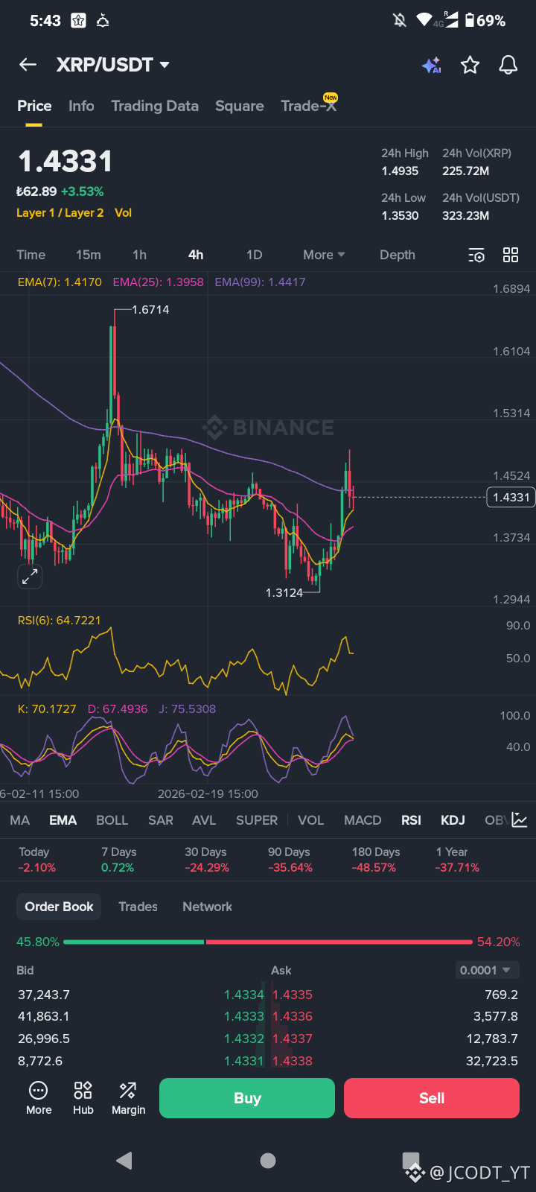
Task: Toggle the MACD indicator
Action: (363, 820)
